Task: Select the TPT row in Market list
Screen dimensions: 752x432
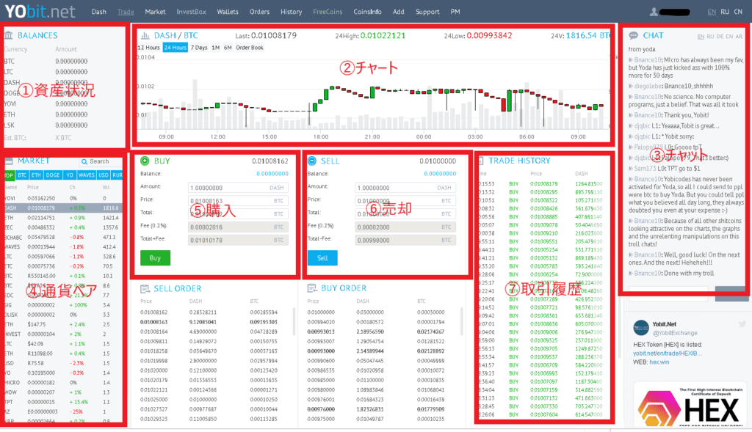Action: [62, 403]
